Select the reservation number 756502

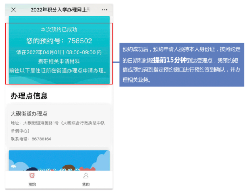[80, 41]
